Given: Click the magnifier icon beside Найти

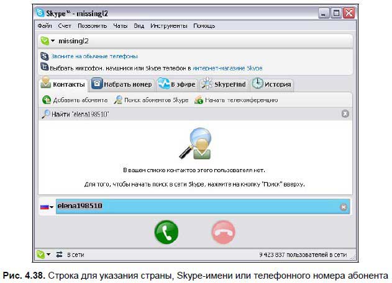Looking at the screenshot, I should click(46, 114).
